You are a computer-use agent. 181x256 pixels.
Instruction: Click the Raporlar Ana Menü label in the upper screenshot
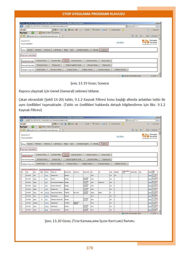point(28,55)
